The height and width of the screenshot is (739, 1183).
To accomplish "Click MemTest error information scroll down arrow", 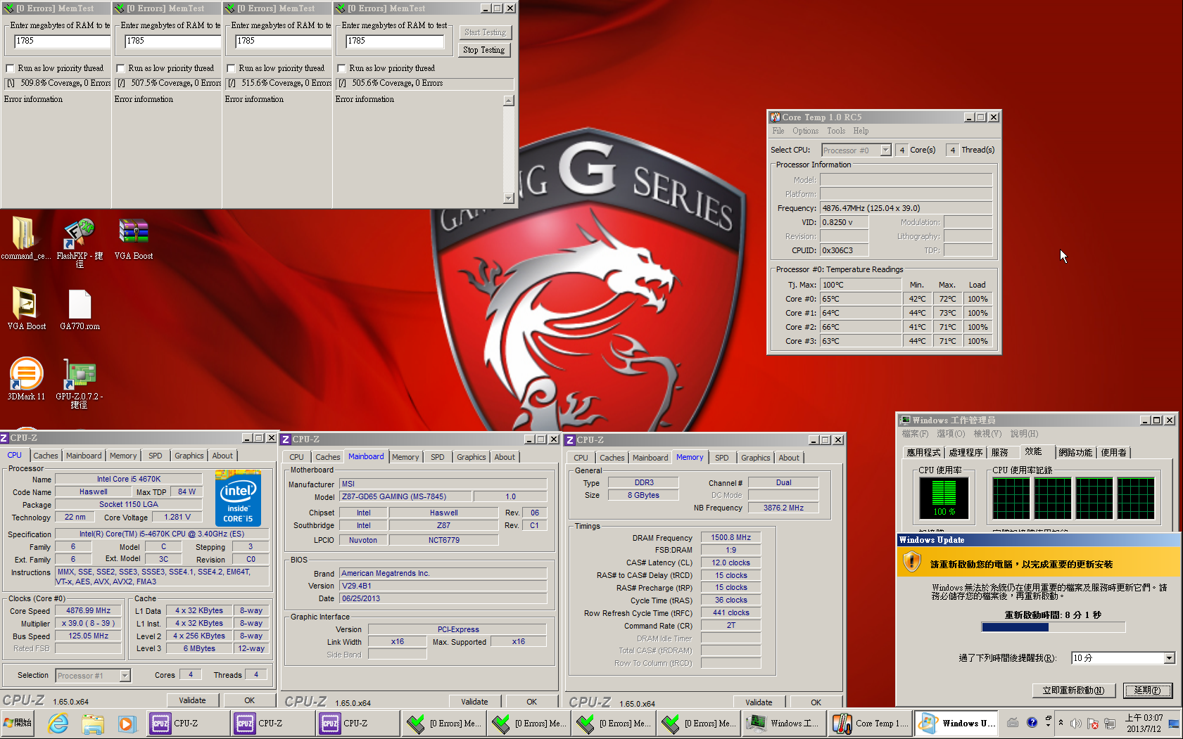I will [x=509, y=199].
